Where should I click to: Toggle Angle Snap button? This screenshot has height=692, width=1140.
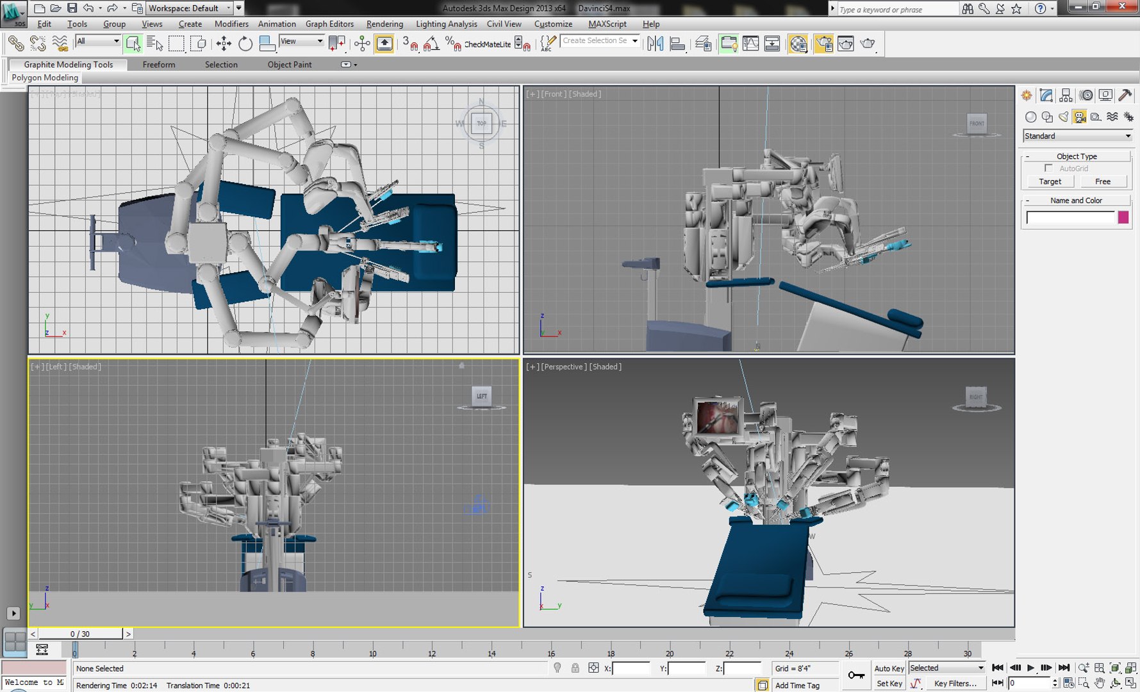pyautogui.click(x=432, y=44)
